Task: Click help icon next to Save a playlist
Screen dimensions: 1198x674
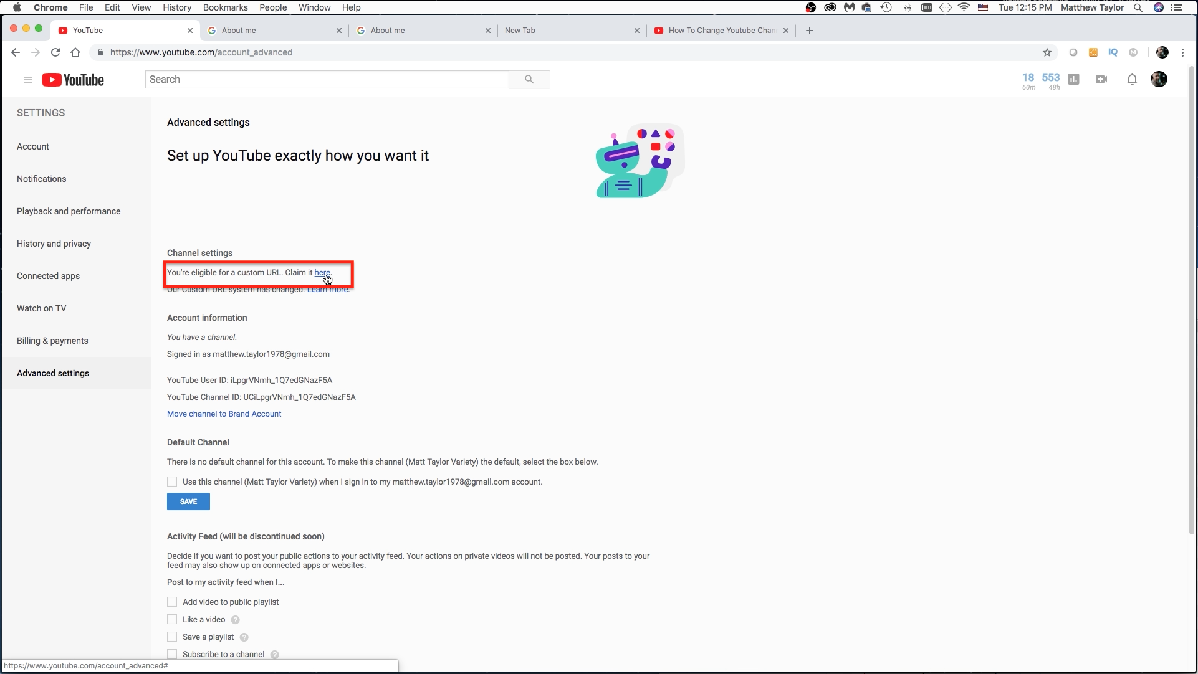Action: (244, 637)
